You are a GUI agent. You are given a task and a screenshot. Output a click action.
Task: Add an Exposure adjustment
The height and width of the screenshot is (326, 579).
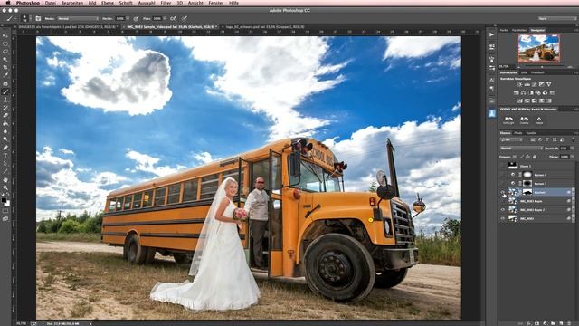click(x=541, y=84)
